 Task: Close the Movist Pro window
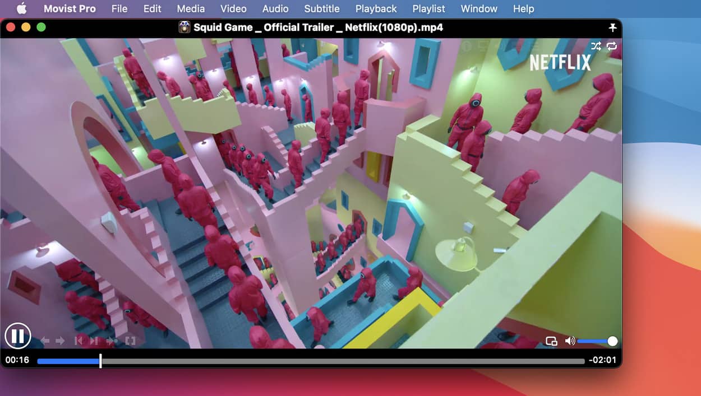click(11, 27)
